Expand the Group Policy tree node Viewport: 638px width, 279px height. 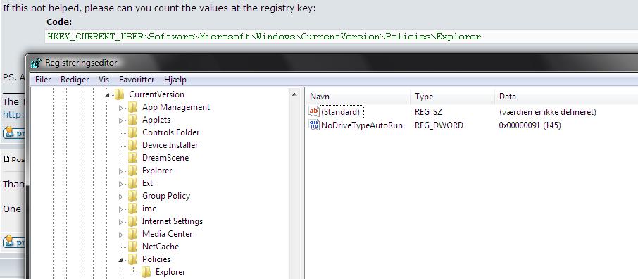[120, 197]
